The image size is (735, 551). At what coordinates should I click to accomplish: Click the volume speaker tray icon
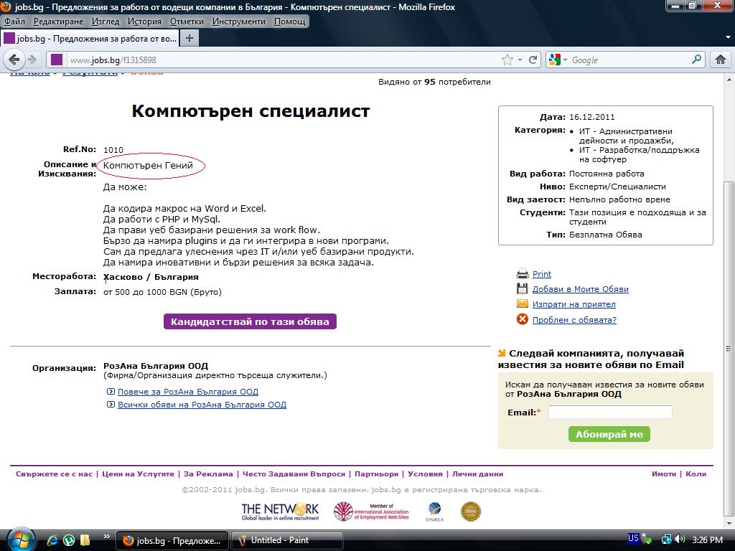[x=680, y=540]
